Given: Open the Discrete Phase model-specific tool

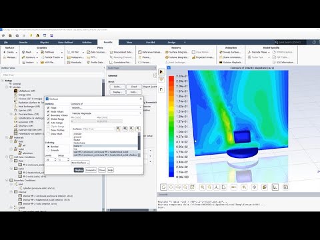Looking at the screenshot, I should 258,52.
